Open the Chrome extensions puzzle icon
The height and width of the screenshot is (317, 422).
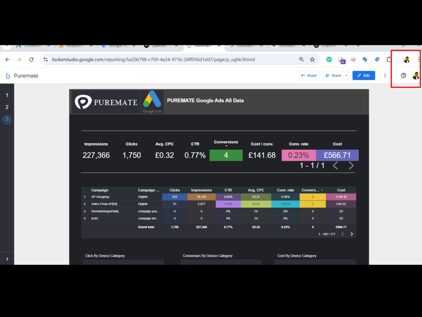(x=389, y=60)
